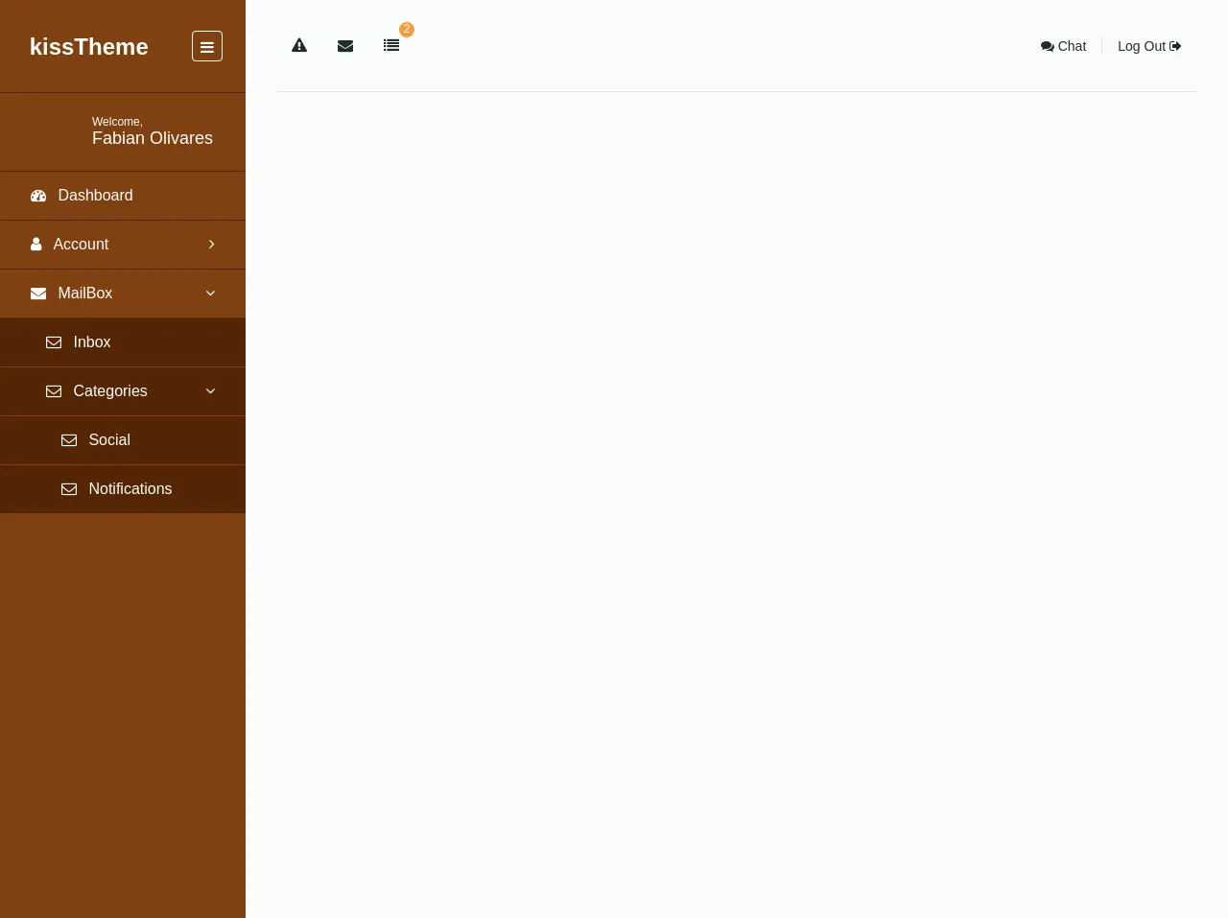Collapse the MailBox submenu chevron
Image resolution: width=1228 pixels, height=918 pixels.
210,294
